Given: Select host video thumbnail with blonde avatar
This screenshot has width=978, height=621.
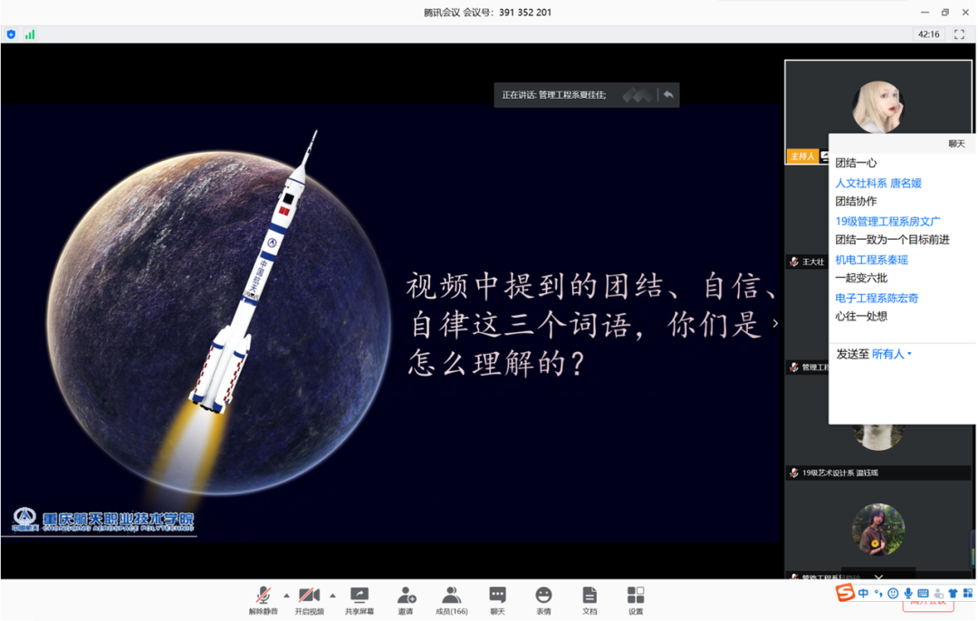Looking at the screenshot, I should point(878,107).
